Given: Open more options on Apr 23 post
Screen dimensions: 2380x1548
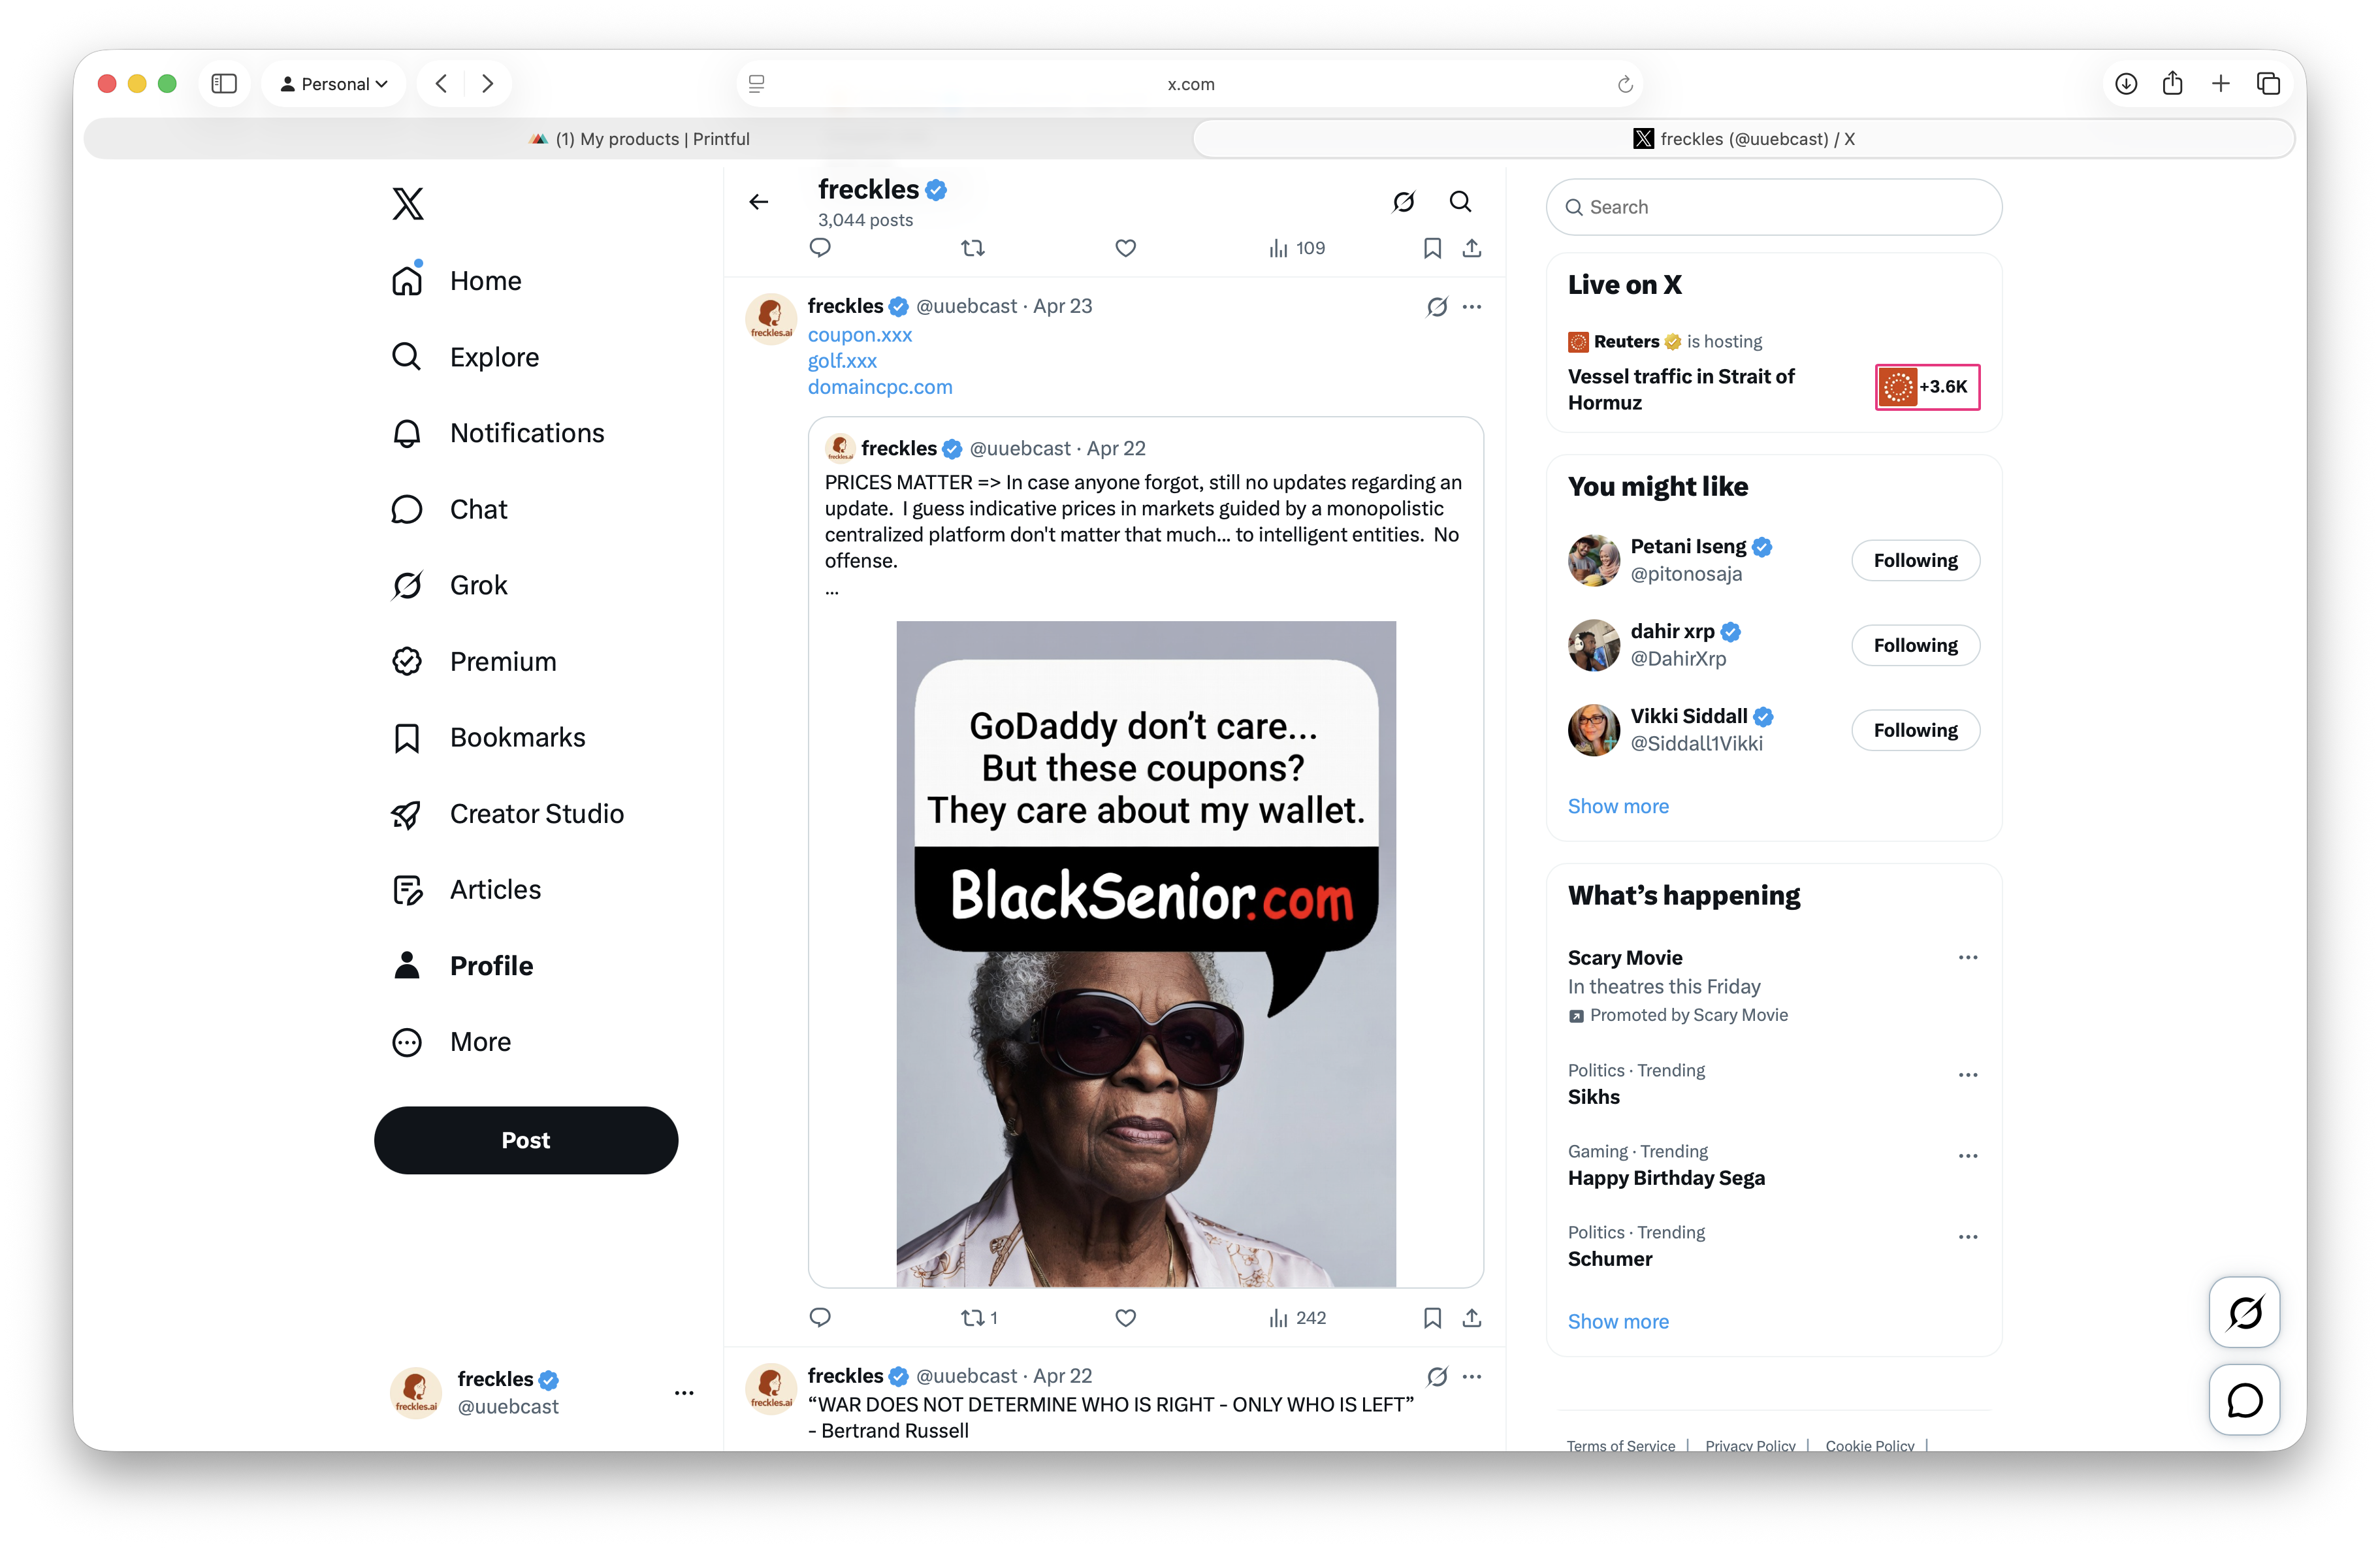Looking at the screenshot, I should pos(1472,307).
